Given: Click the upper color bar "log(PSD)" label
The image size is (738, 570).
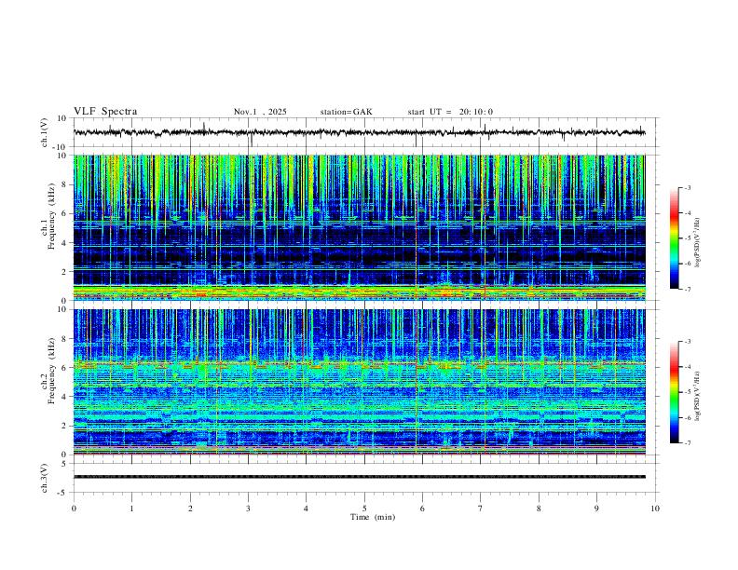Looking at the screenshot, I should pyautogui.click(x=698, y=242).
